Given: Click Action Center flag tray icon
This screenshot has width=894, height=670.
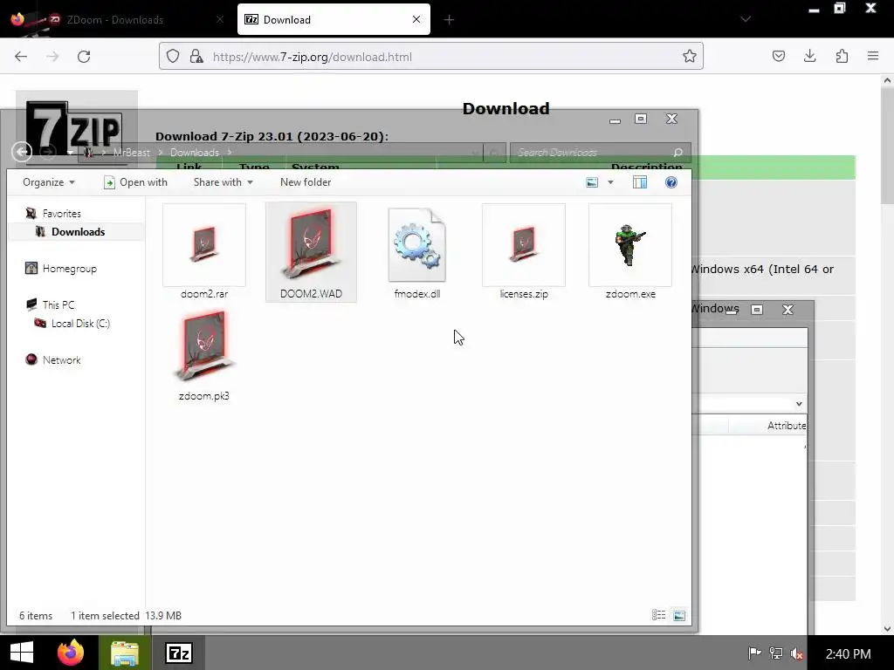Looking at the screenshot, I should click(x=754, y=653).
